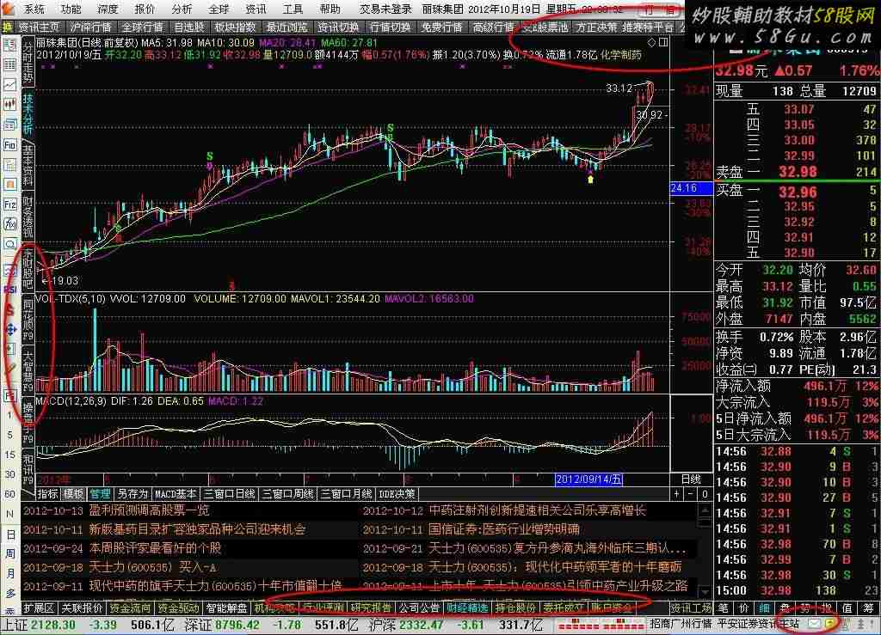This screenshot has width=881, height=635.
Task: Open the 系统 menu
Action: point(34,9)
